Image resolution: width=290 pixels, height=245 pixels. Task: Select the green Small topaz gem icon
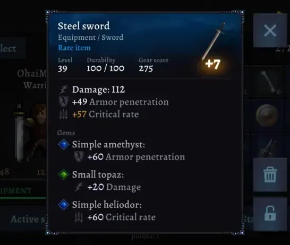click(x=63, y=174)
